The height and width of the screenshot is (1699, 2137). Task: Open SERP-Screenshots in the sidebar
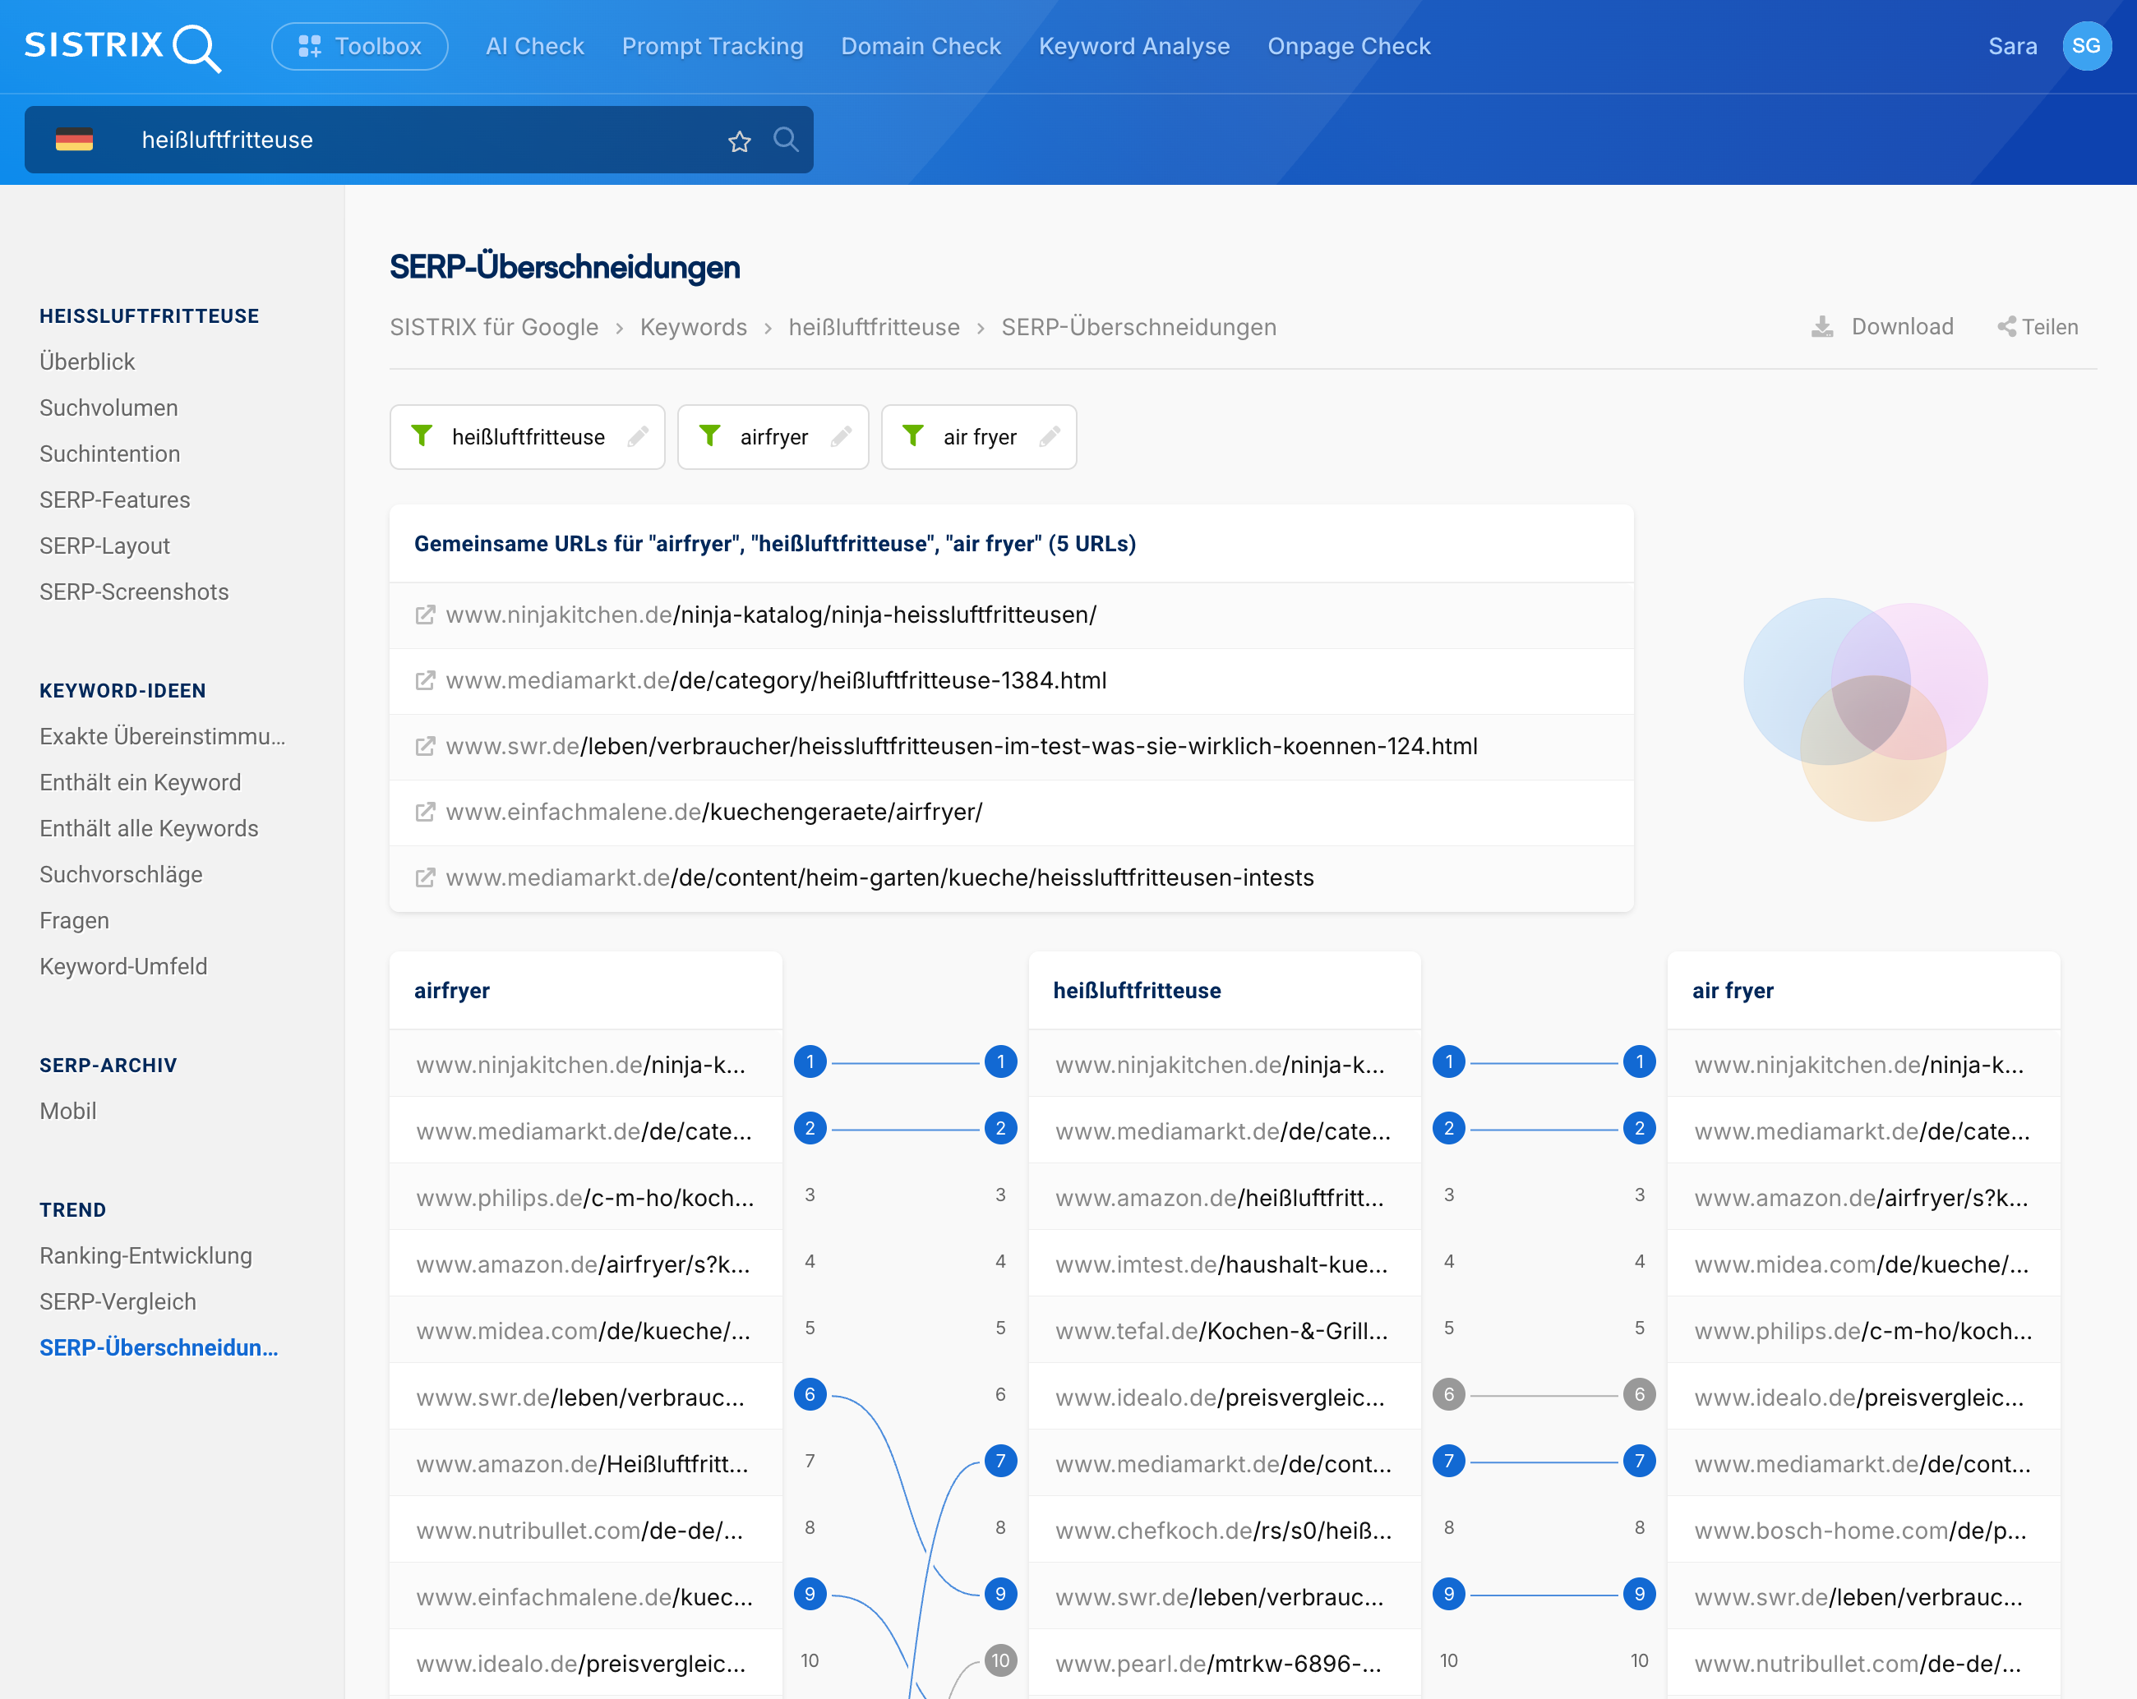click(135, 592)
